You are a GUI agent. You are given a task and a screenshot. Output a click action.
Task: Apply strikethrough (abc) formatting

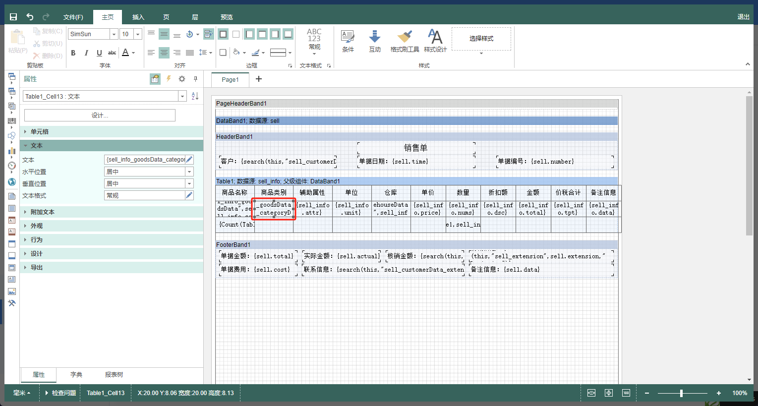(x=112, y=53)
